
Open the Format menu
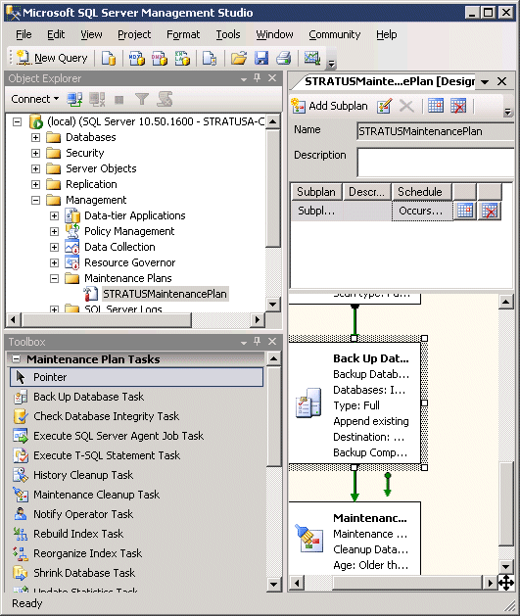point(183,34)
